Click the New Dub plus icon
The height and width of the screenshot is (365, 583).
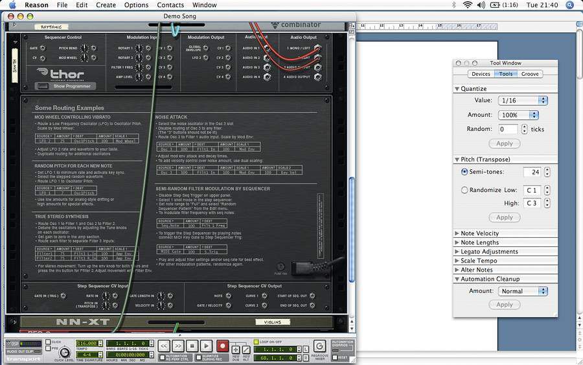236,349
